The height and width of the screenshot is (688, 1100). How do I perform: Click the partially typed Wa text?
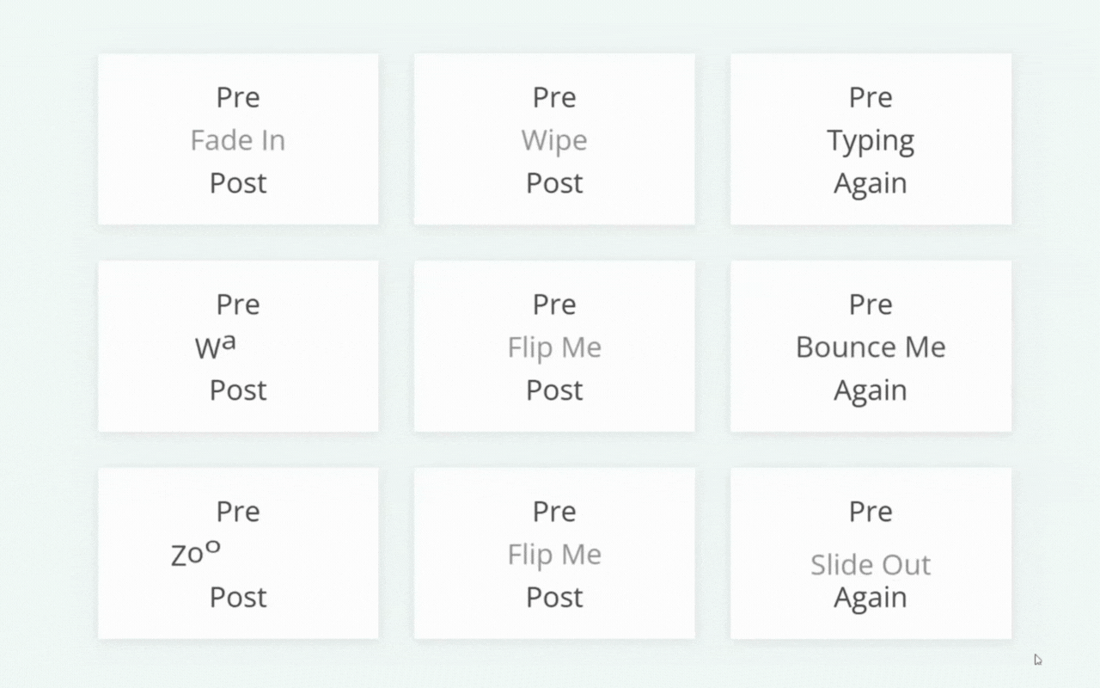pos(216,346)
